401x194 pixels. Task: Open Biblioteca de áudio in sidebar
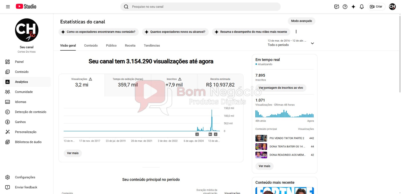tap(28, 142)
